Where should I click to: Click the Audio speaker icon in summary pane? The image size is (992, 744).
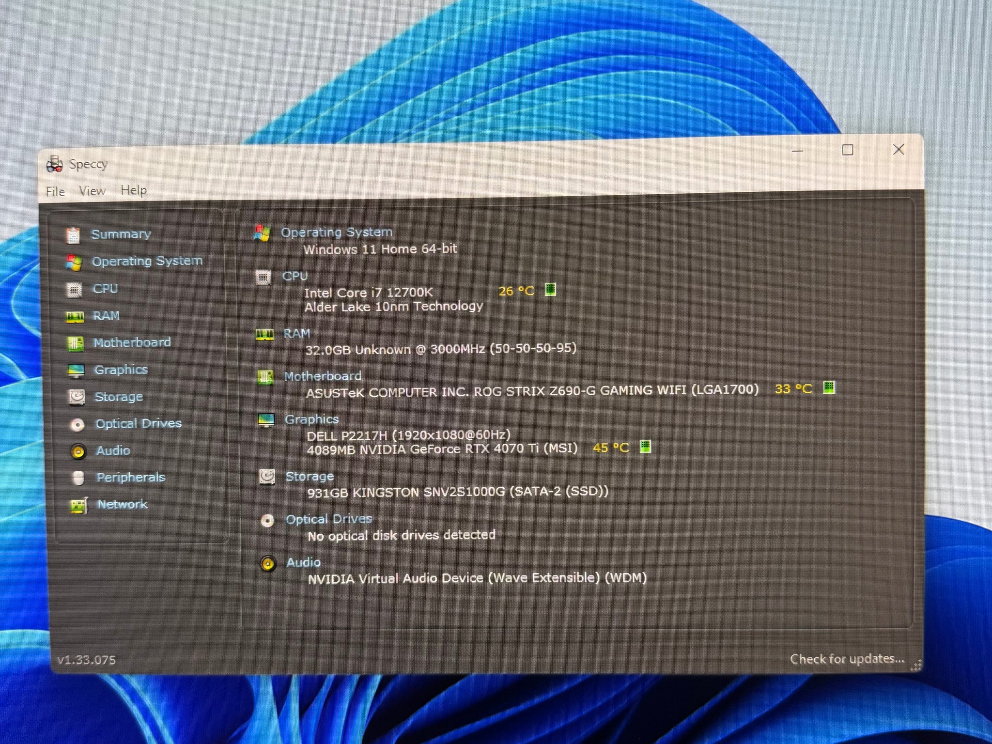[x=268, y=564]
